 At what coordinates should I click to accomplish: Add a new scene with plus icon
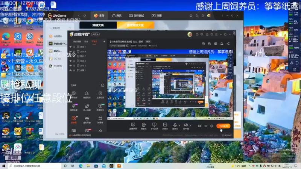(x=104, y=41)
